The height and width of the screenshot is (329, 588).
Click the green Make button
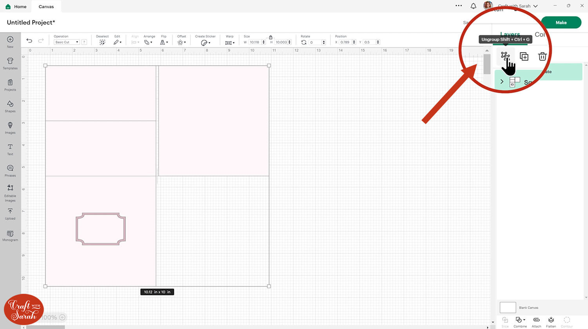tap(561, 22)
